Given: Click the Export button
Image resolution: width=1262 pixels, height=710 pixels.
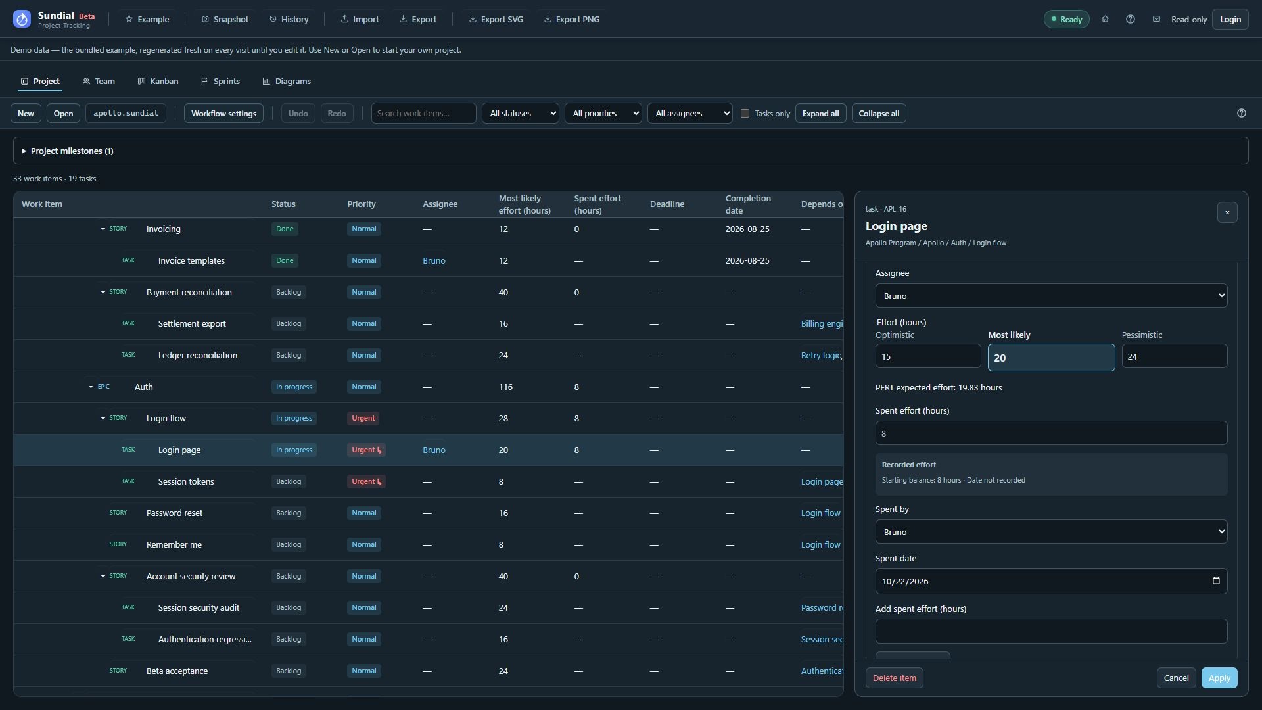Looking at the screenshot, I should coord(418,19).
